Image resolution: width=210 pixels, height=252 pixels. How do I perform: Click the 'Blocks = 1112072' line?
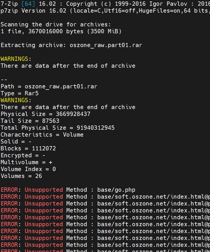(x=28, y=148)
